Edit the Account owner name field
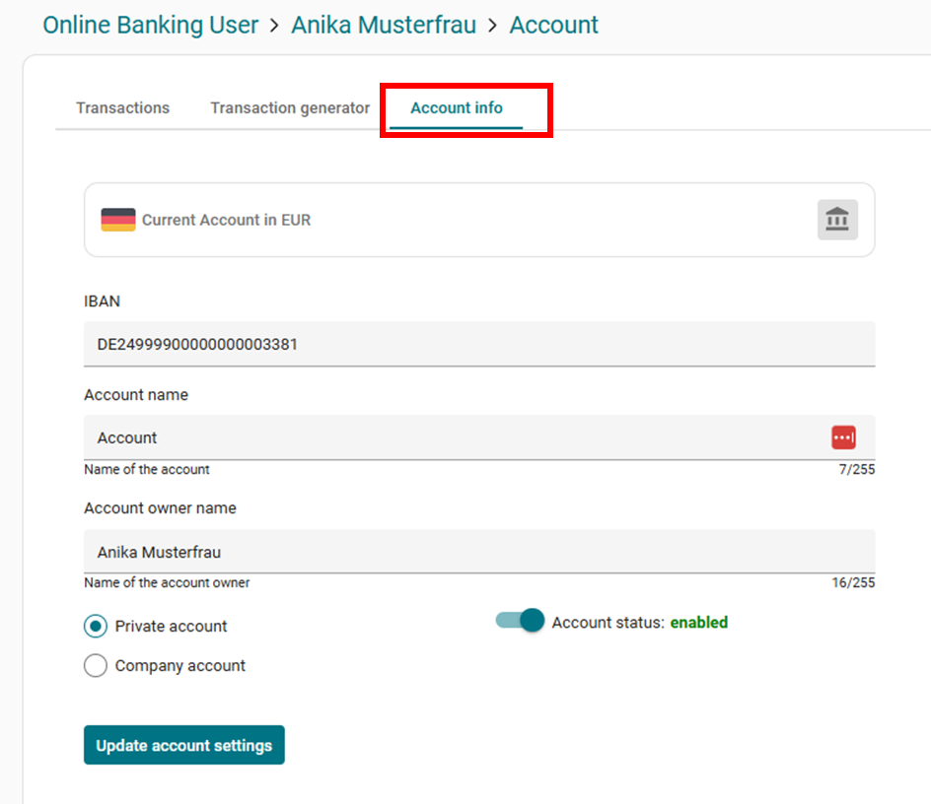Viewport: 931px width, 804px height. [x=478, y=553]
